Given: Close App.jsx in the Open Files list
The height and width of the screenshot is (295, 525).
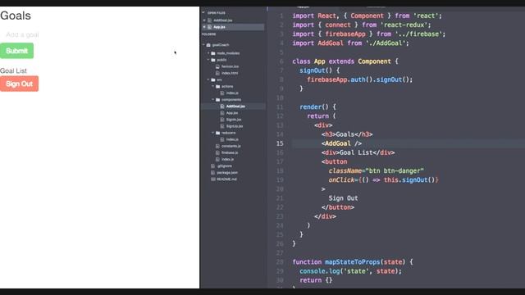Looking at the screenshot, I should [x=204, y=27].
